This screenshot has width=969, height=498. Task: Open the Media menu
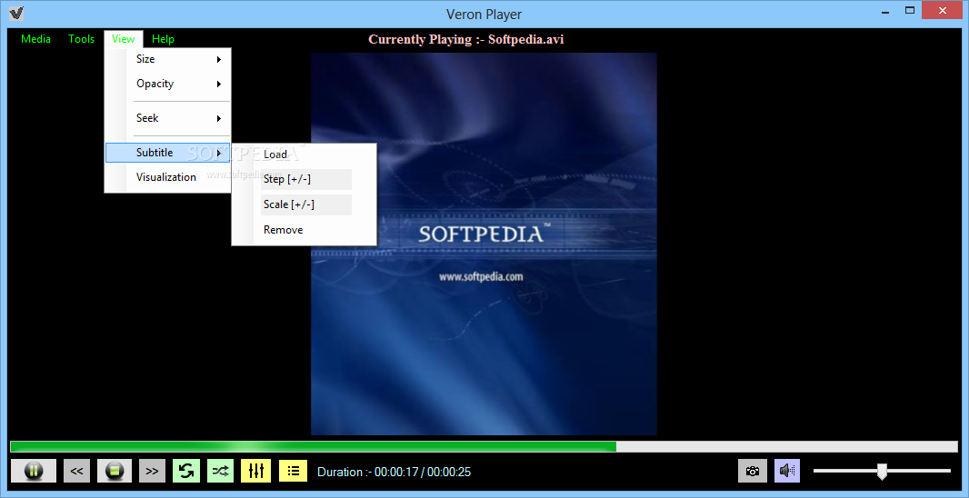click(x=35, y=39)
